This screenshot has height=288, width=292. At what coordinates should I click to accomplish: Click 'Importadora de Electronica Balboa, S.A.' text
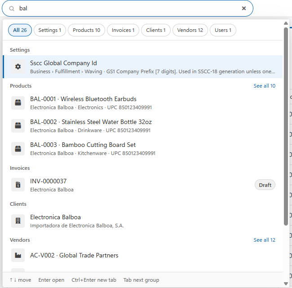tap(77, 226)
